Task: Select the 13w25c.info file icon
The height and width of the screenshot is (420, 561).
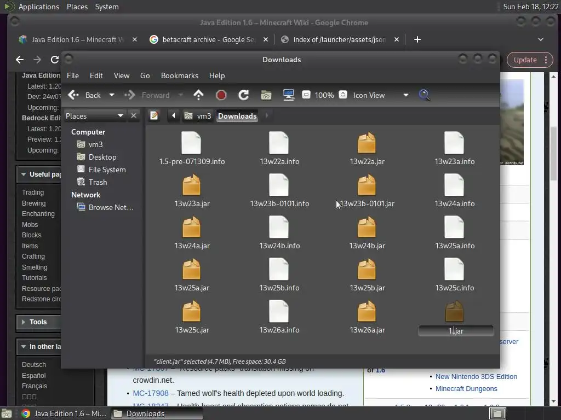Action: pos(454,269)
